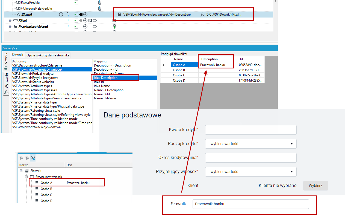
Task: Select Osoba D in the Slowniki tree
Action: 46,201
